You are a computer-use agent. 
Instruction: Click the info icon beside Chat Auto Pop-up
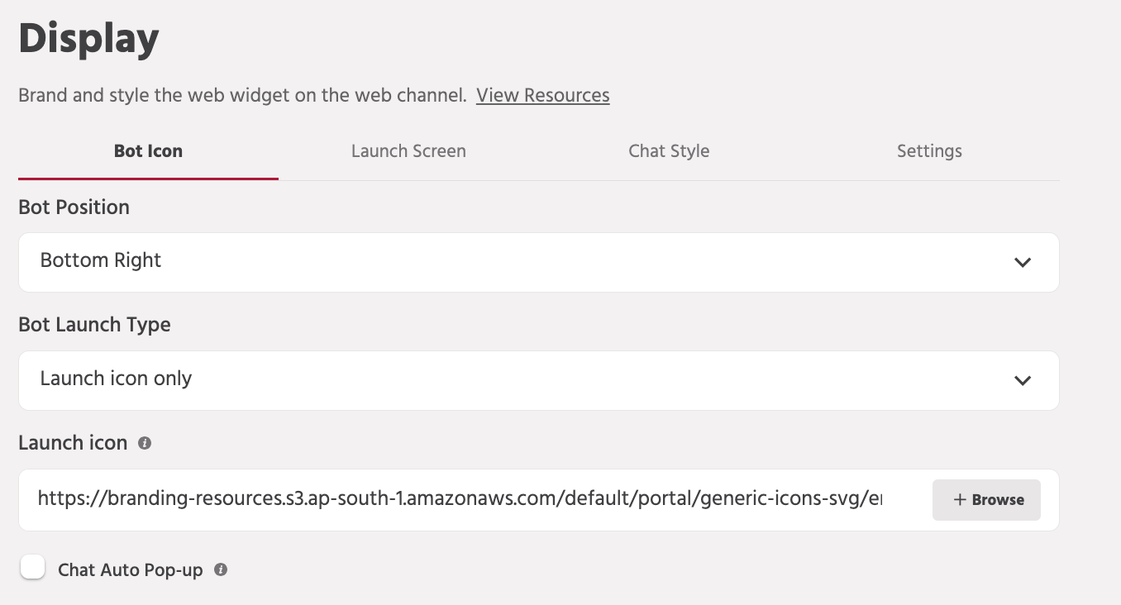coord(220,569)
